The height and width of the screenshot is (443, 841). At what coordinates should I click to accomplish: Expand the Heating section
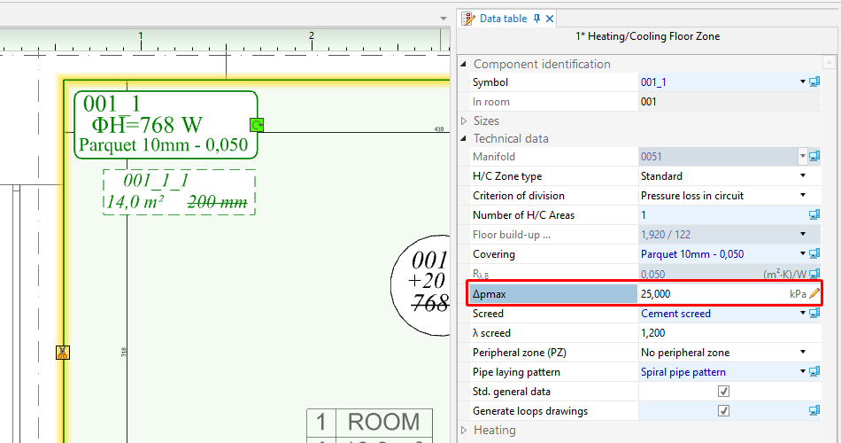pyautogui.click(x=465, y=431)
